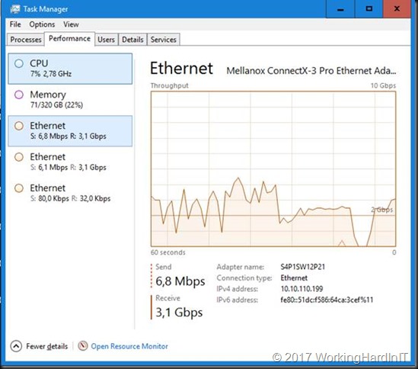Image resolution: width=418 pixels, height=369 pixels.
Task: Collapse view with Fewer details arrow
Action: 16,346
